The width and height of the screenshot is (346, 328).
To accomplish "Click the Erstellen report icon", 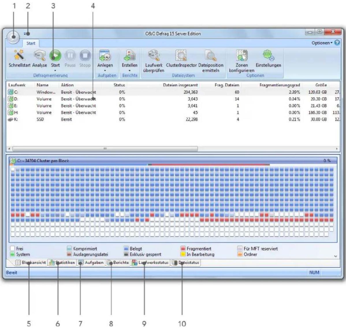I will [130, 55].
